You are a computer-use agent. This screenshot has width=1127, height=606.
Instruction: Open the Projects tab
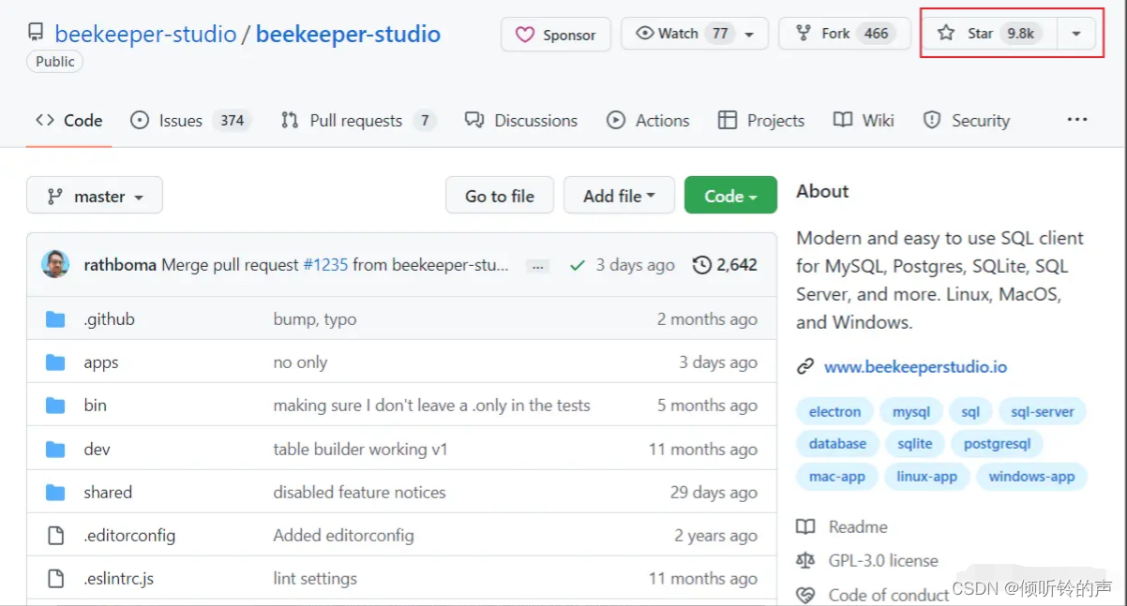click(x=761, y=120)
